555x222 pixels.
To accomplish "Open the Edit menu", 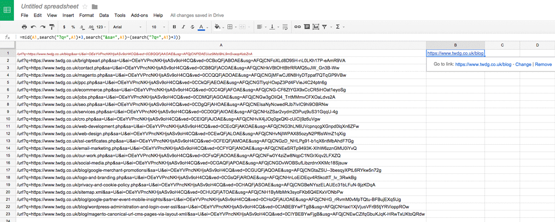I will click(38, 15).
